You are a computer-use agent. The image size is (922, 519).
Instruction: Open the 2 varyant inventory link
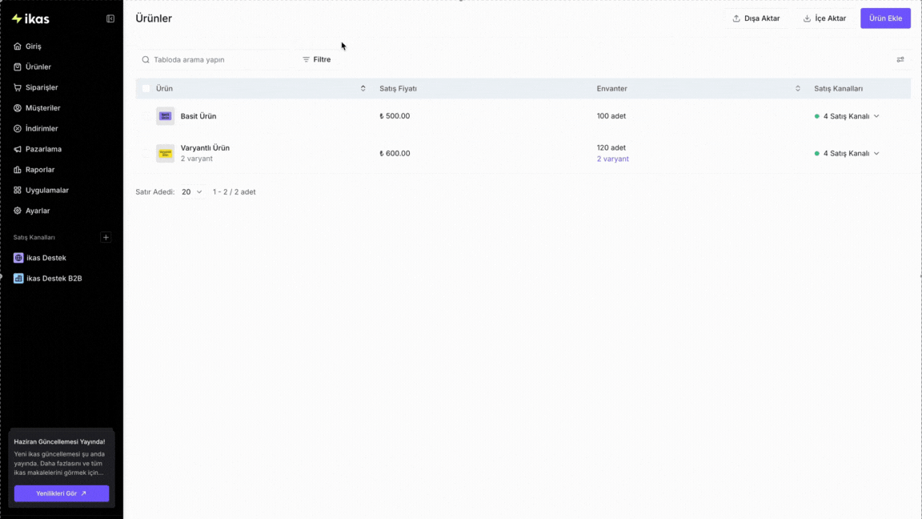(612, 159)
